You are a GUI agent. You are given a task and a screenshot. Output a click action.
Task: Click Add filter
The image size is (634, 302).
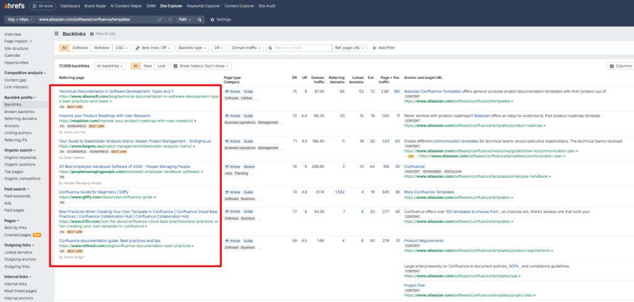click(383, 48)
